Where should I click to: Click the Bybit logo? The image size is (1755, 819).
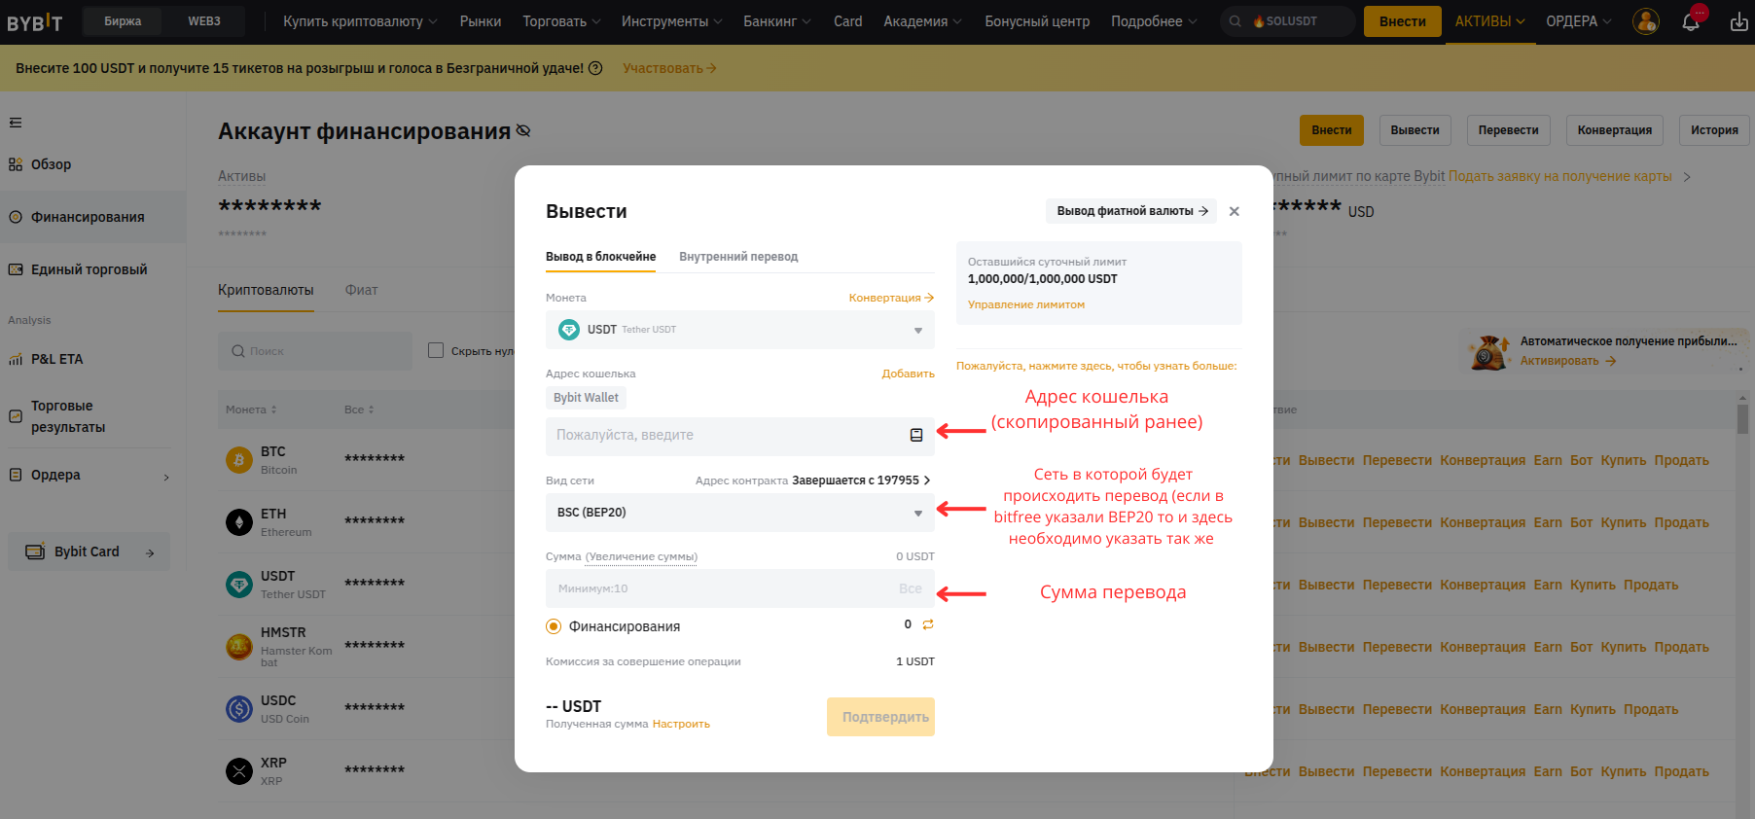click(x=35, y=21)
